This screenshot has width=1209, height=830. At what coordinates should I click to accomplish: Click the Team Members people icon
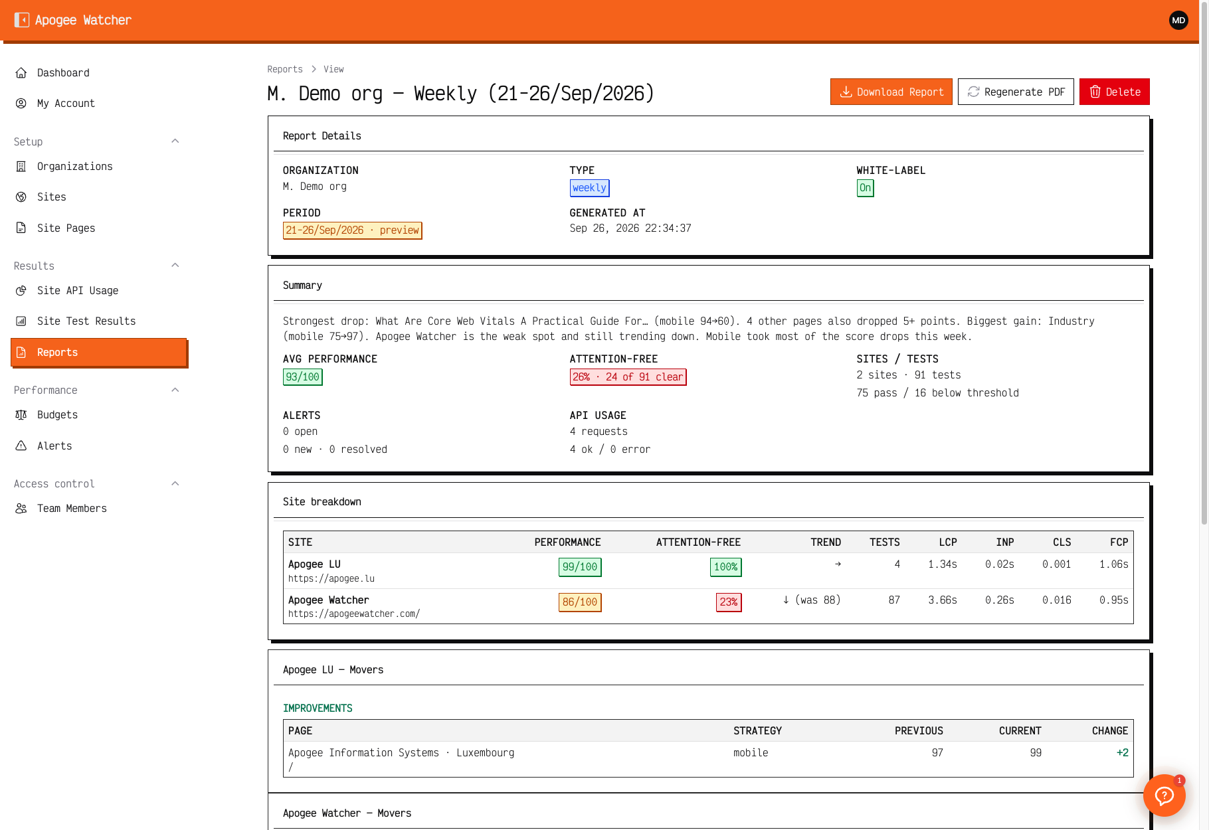[x=21, y=508]
